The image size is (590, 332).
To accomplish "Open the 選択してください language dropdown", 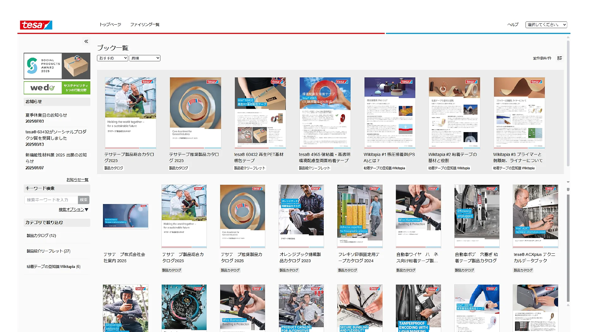I will click(x=546, y=25).
